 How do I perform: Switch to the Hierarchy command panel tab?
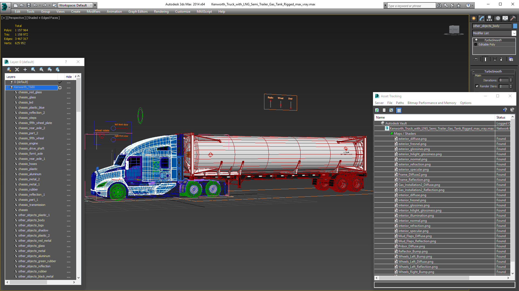click(490, 18)
